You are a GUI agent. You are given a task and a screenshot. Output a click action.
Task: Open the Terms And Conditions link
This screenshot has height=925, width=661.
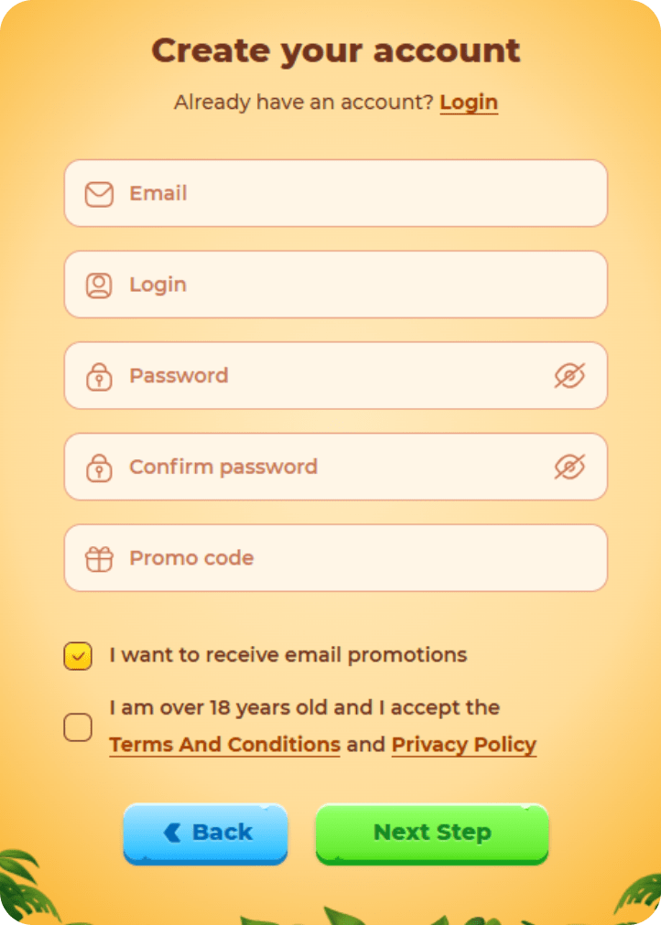[224, 745]
